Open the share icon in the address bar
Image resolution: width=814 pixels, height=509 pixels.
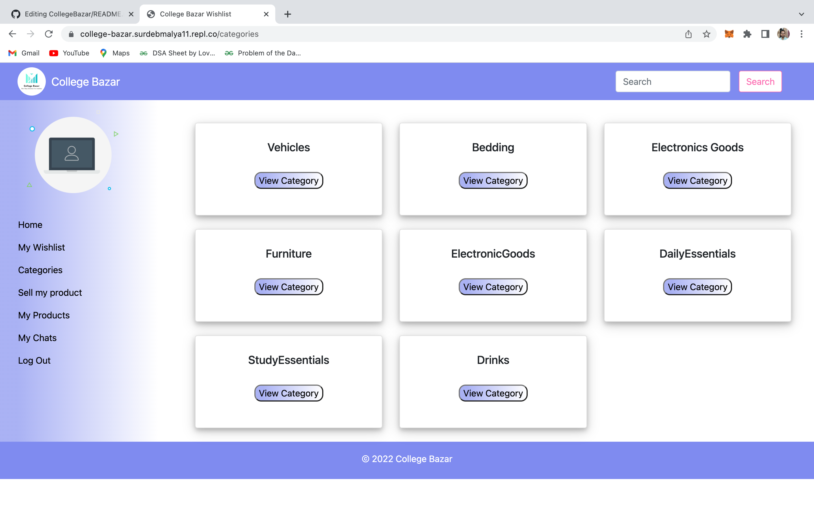(x=688, y=34)
